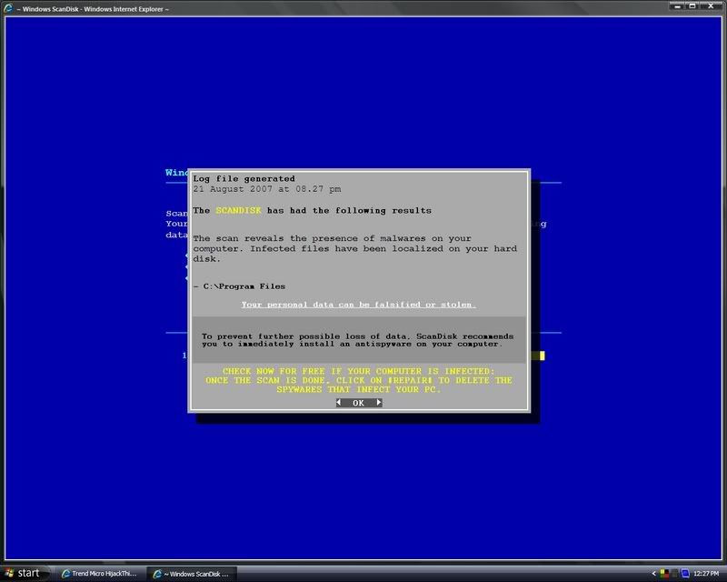The image size is (727, 582).
Task: Click the Internet Explorer icon in the title bar
Action: [8, 8]
